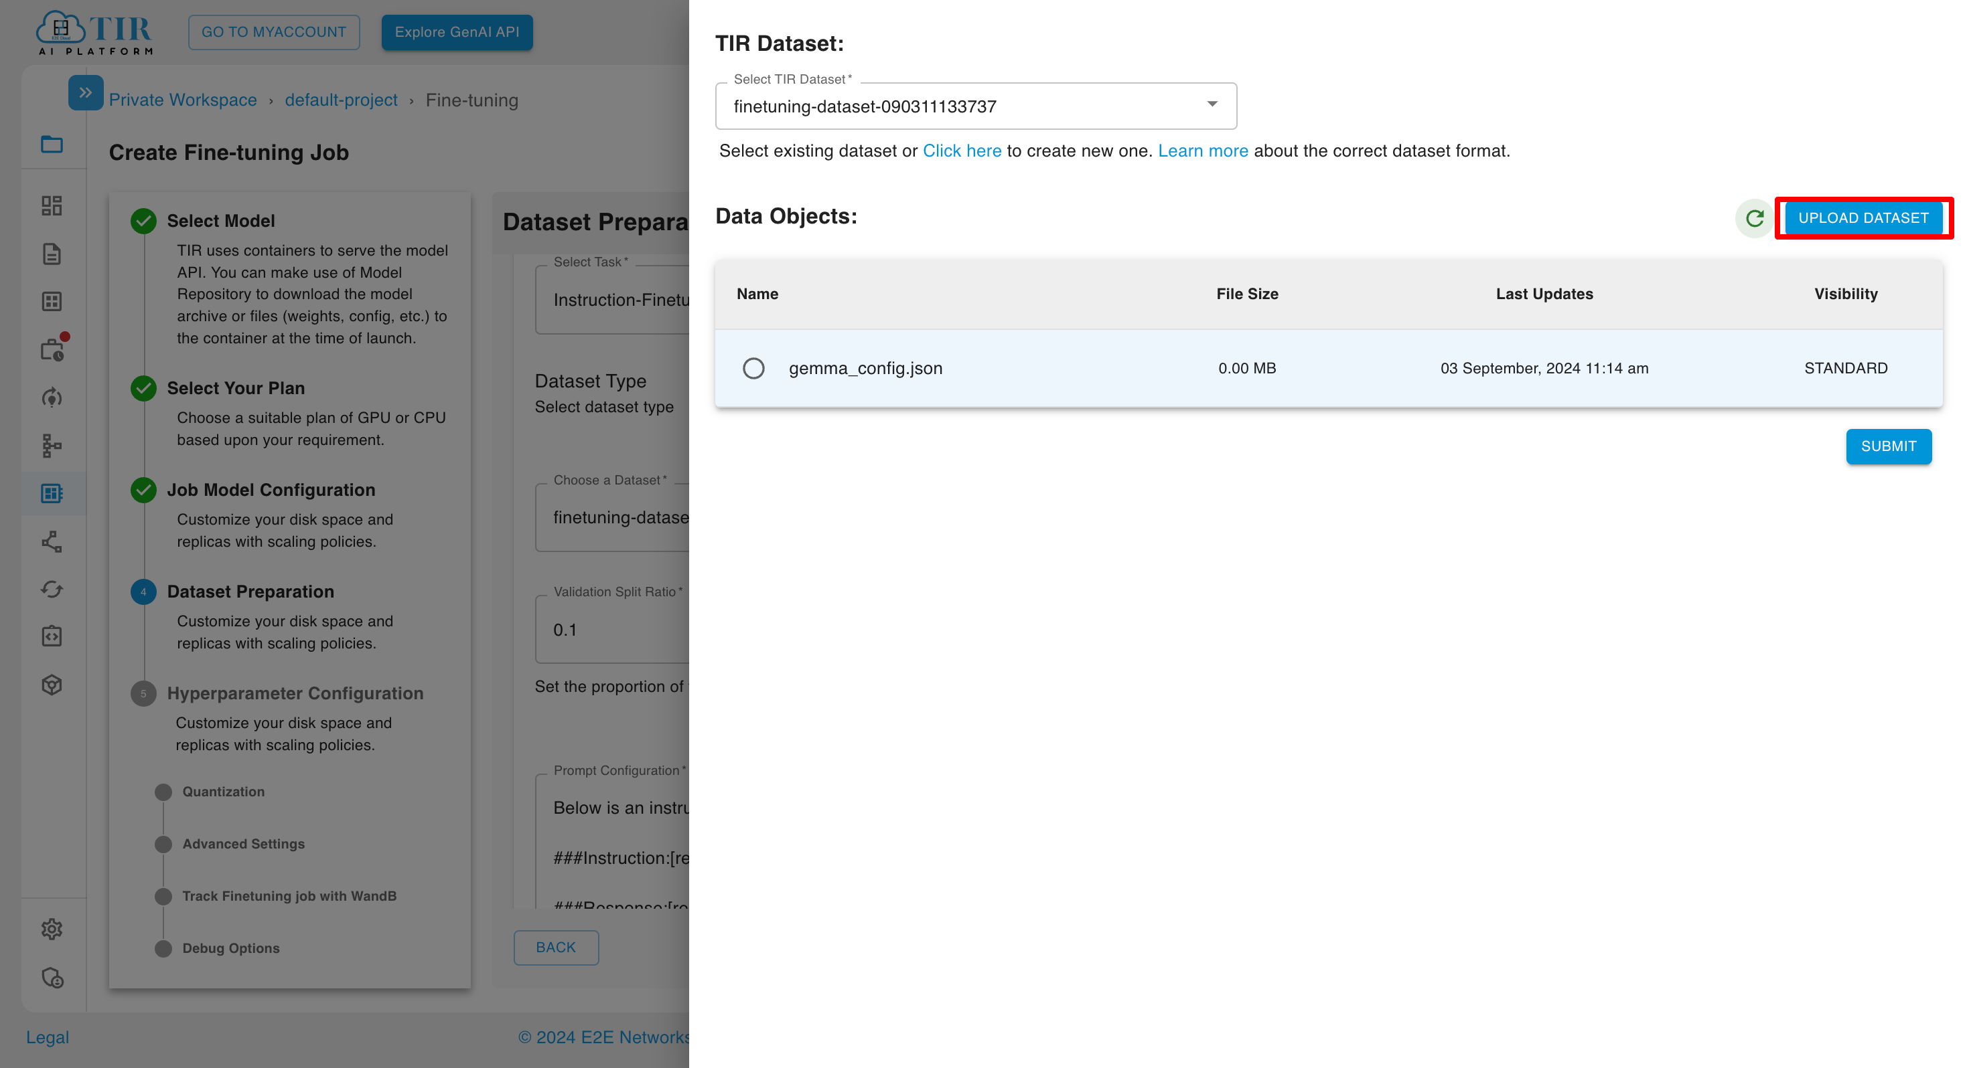Image resolution: width=1969 pixels, height=1068 pixels.
Task: Open the document page sidebar icon
Action: pos(52,254)
